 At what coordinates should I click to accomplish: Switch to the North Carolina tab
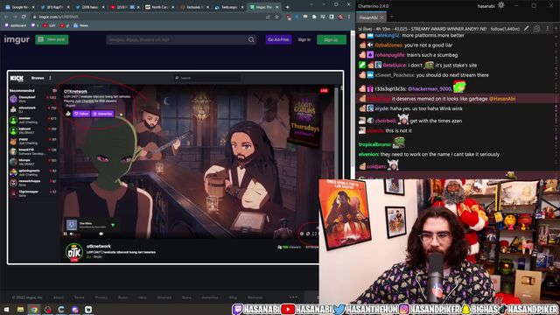pyautogui.click(x=159, y=7)
